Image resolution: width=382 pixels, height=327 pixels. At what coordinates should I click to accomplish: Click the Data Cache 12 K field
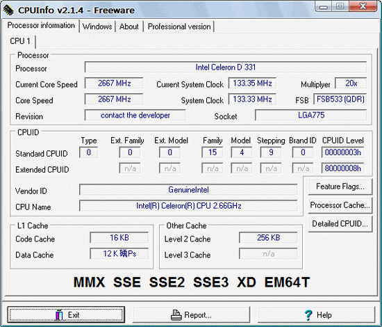119,253
